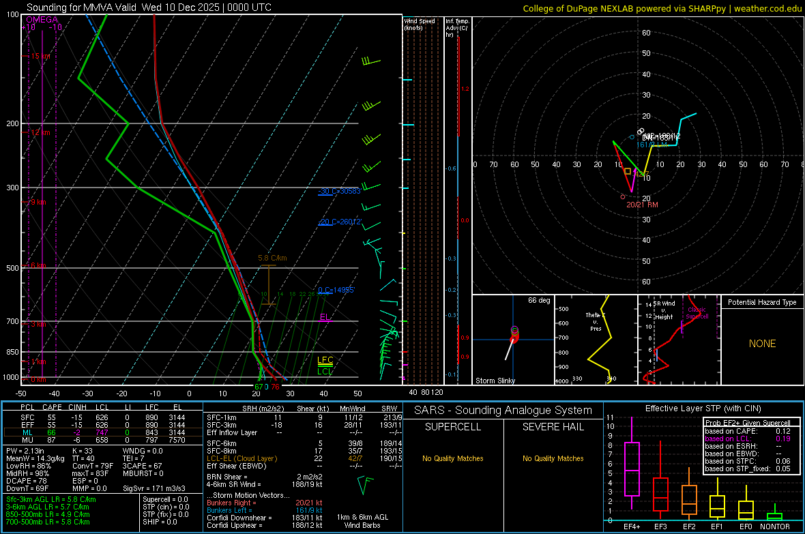Click the green LCL level marker
805x534 pixels.
coord(325,371)
